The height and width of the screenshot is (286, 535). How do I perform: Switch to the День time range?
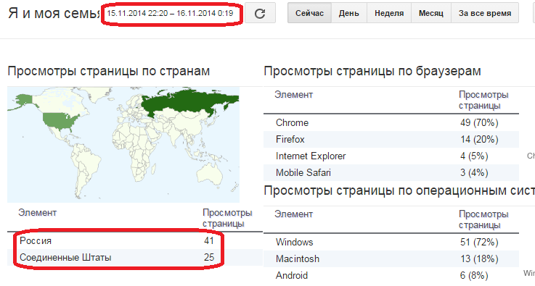[x=348, y=13]
